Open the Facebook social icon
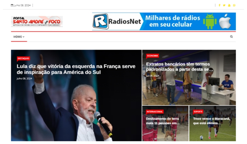 219,5
